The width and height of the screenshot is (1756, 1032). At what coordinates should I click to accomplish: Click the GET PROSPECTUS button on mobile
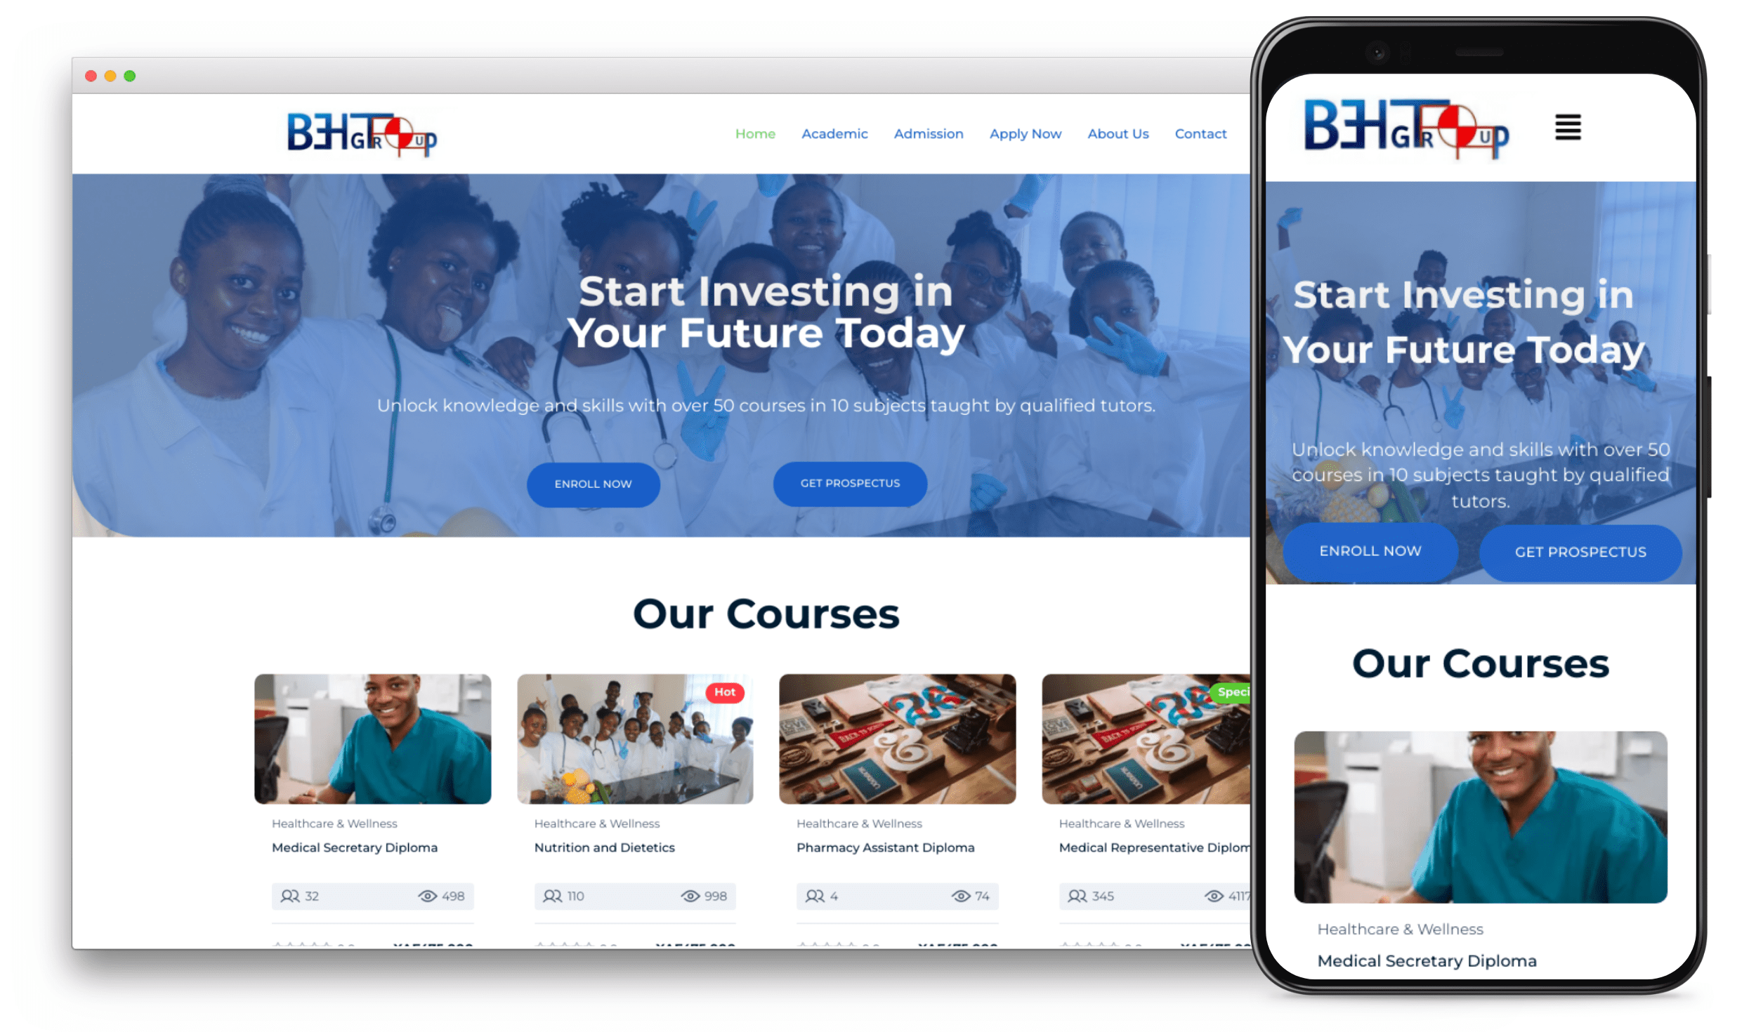coord(1583,550)
